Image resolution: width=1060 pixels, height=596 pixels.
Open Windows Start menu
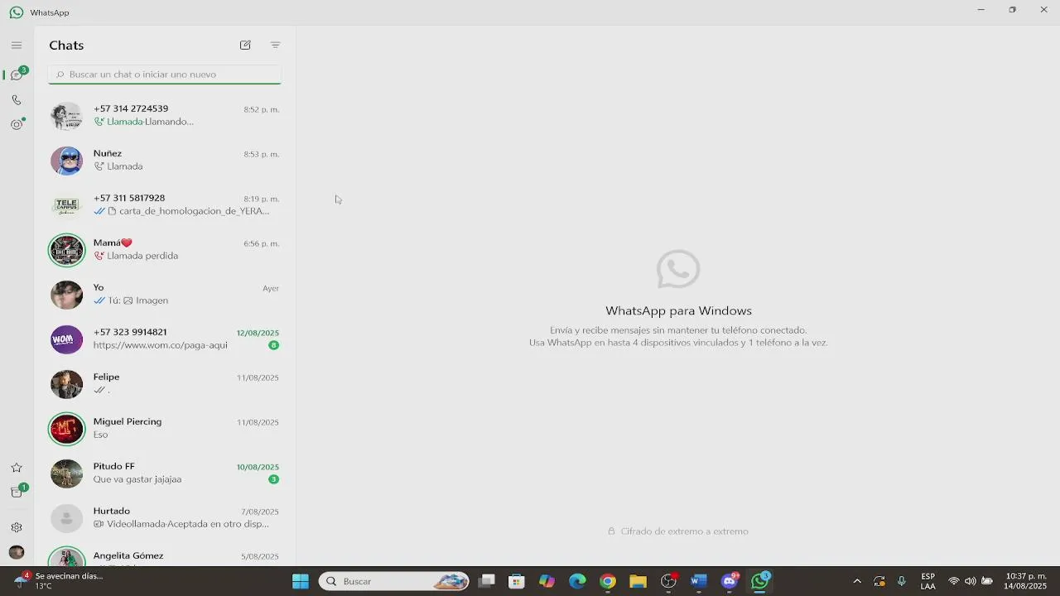(301, 581)
